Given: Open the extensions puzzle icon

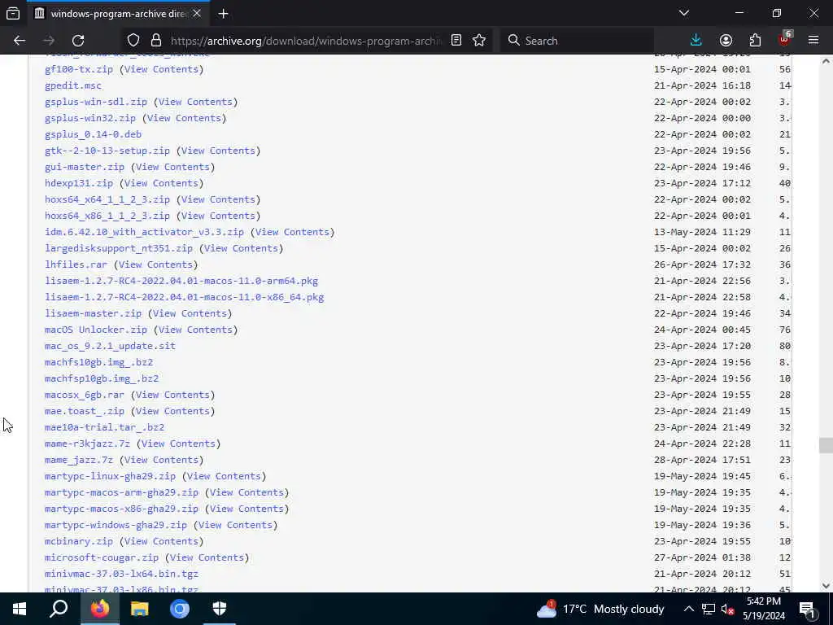Looking at the screenshot, I should click(x=755, y=41).
